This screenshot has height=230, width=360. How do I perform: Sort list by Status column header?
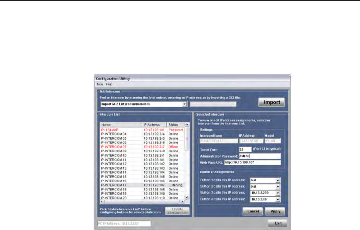point(176,125)
